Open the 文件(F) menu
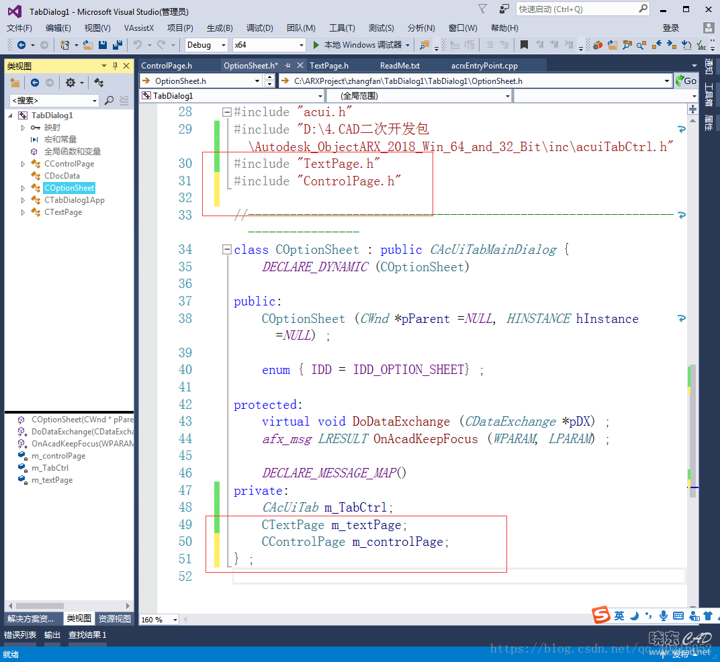Screen dimensions: 720x662 point(19,28)
